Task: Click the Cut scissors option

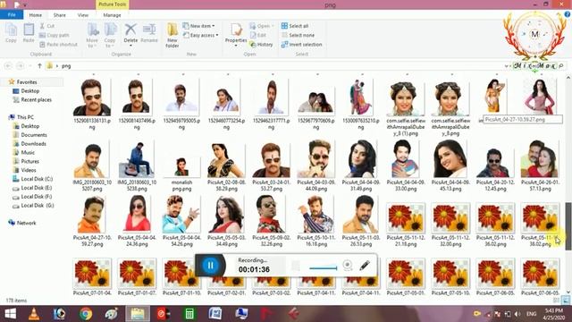Action: coord(46,26)
